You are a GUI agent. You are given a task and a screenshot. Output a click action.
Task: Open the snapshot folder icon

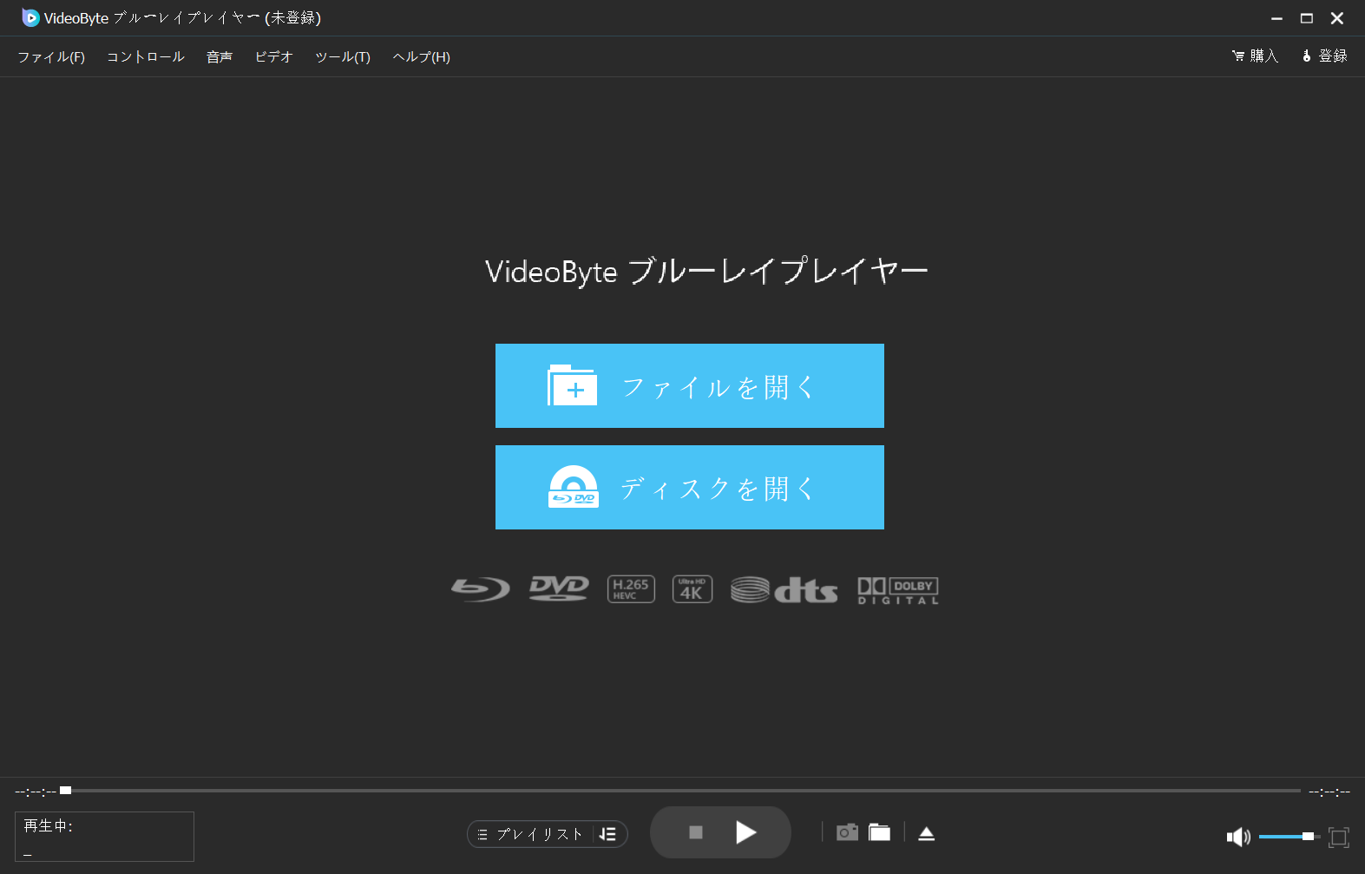(880, 833)
